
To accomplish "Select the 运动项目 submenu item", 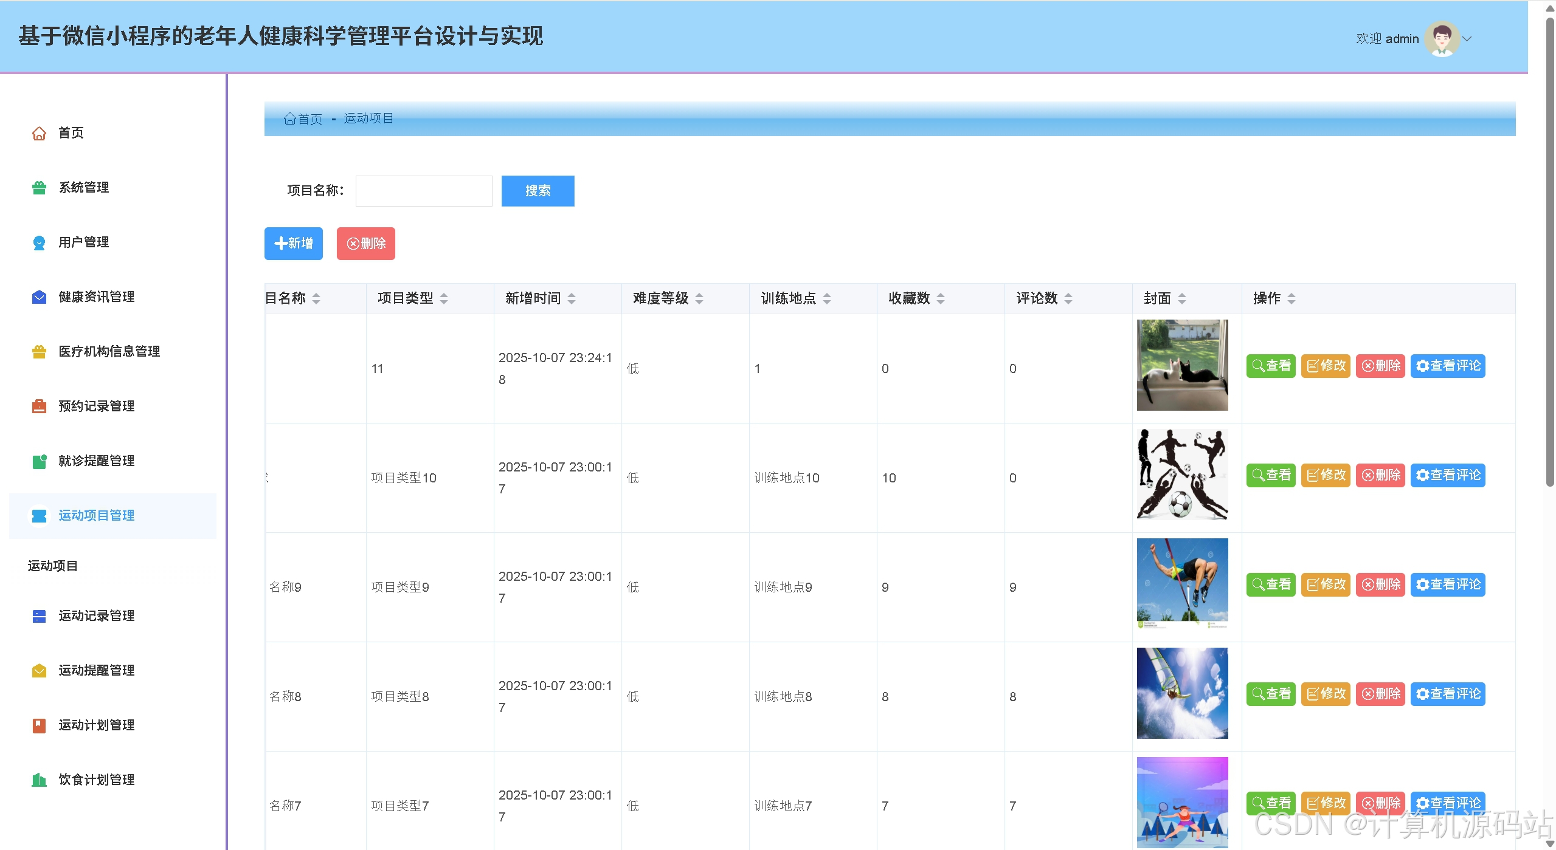I will tap(53, 566).
